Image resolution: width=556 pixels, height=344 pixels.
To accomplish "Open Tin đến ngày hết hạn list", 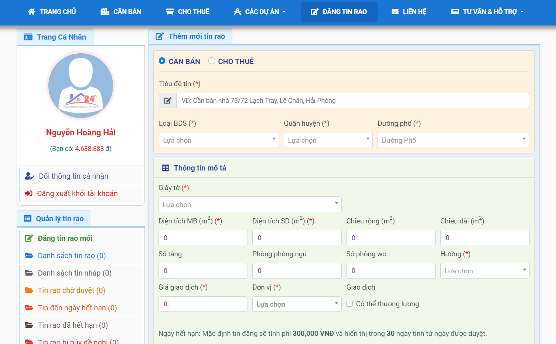I will coord(77,308).
